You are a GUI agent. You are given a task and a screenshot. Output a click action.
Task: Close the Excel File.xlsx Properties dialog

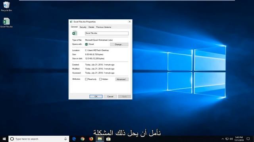click(x=130, y=22)
